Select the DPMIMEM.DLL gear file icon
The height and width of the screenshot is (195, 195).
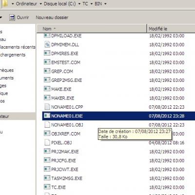[47, 44]
